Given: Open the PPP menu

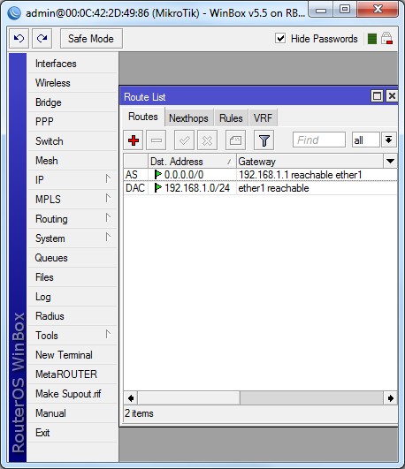Looking at the screenshot, I should [73, 122].
